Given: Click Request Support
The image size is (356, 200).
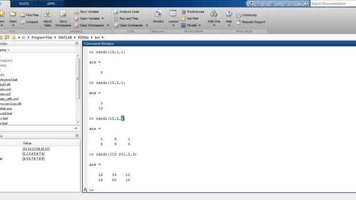Looking at the screenshot, I should [251, 22].
